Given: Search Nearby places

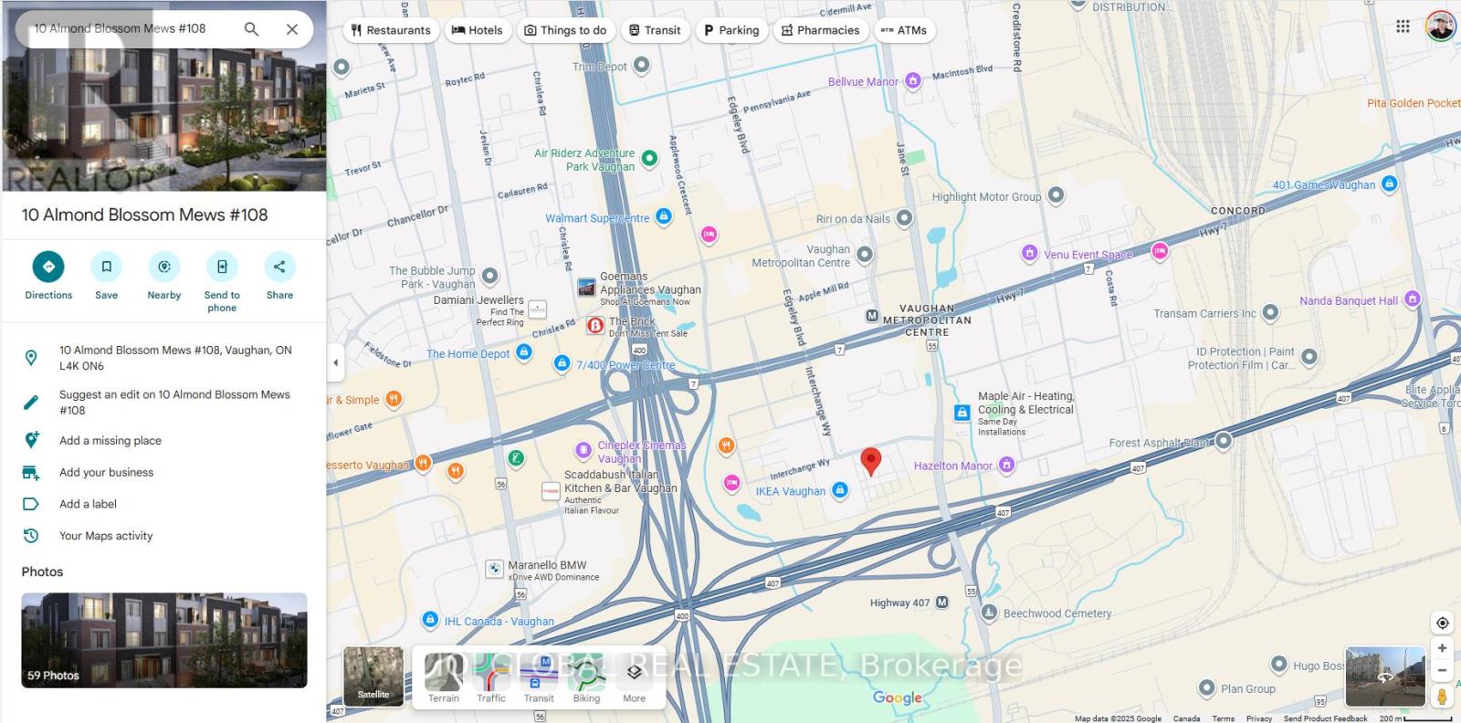Looking at the screenshot, I should pyautogui.click(x=164, y=276).
